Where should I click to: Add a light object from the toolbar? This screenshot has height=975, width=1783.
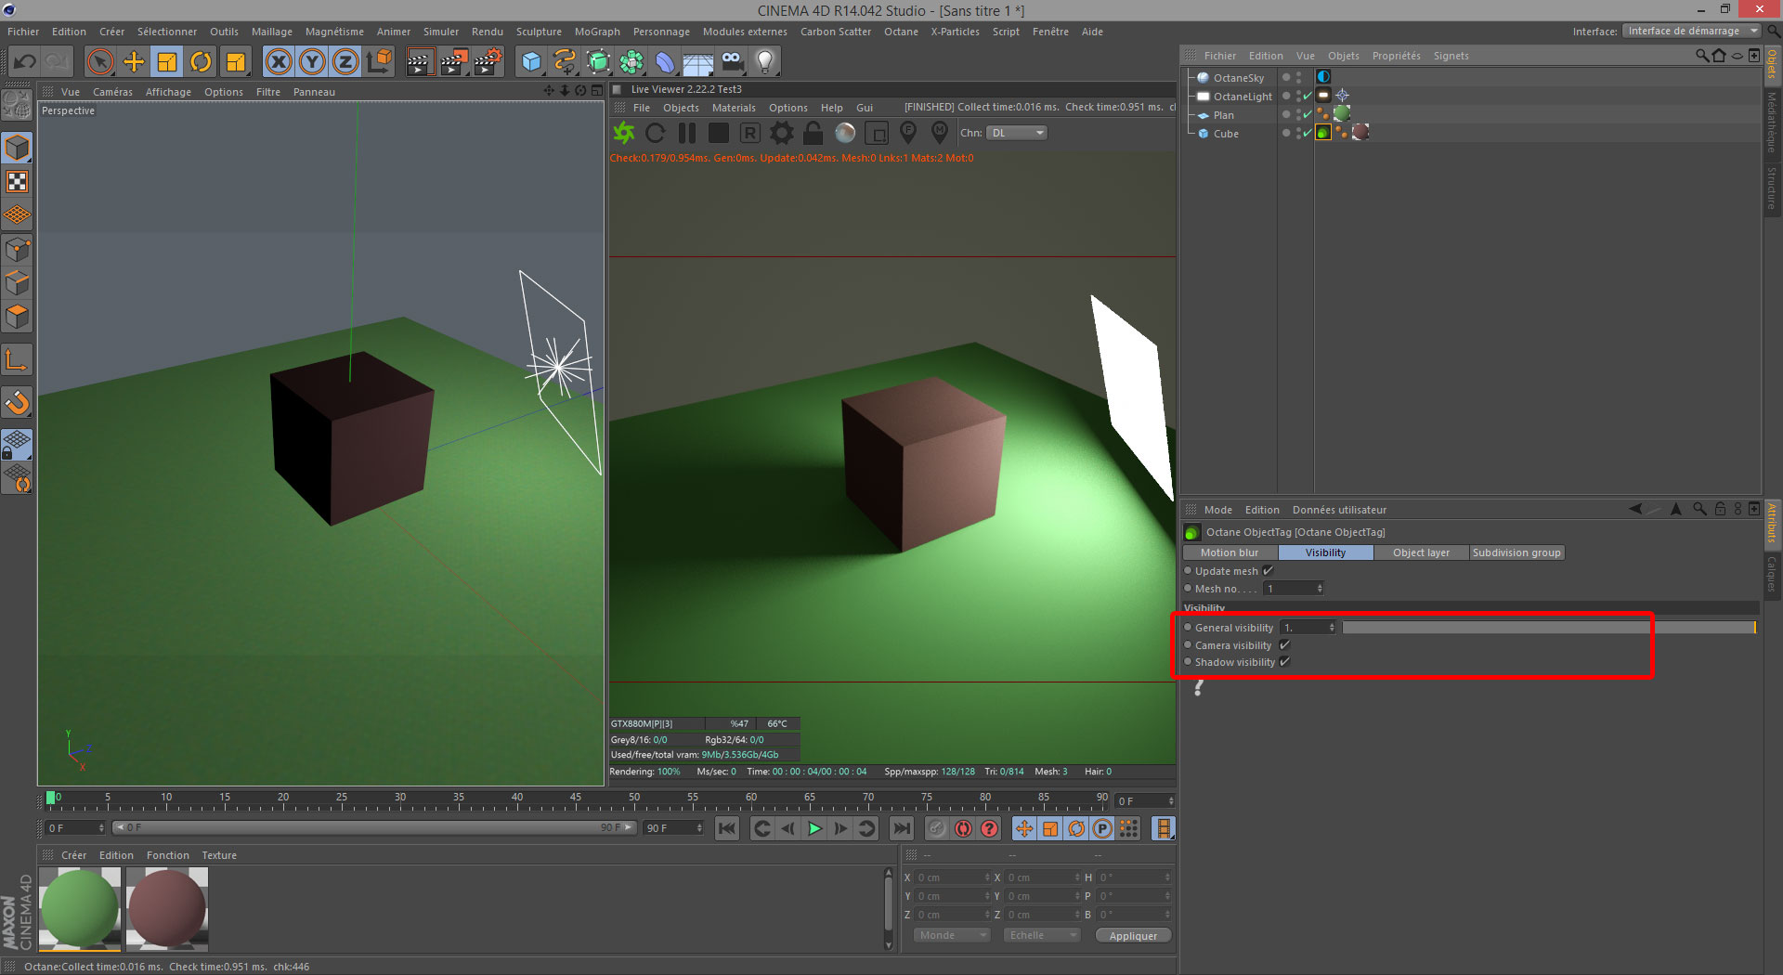click(x=764, y=62)
